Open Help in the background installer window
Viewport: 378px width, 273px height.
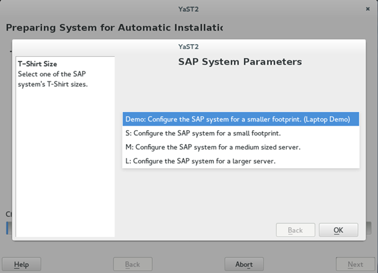(x=21, y=264)
